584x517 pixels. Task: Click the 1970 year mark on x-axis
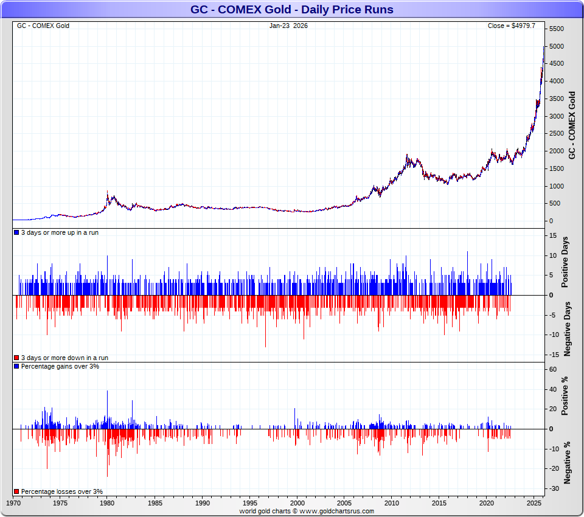pos(13,504)
